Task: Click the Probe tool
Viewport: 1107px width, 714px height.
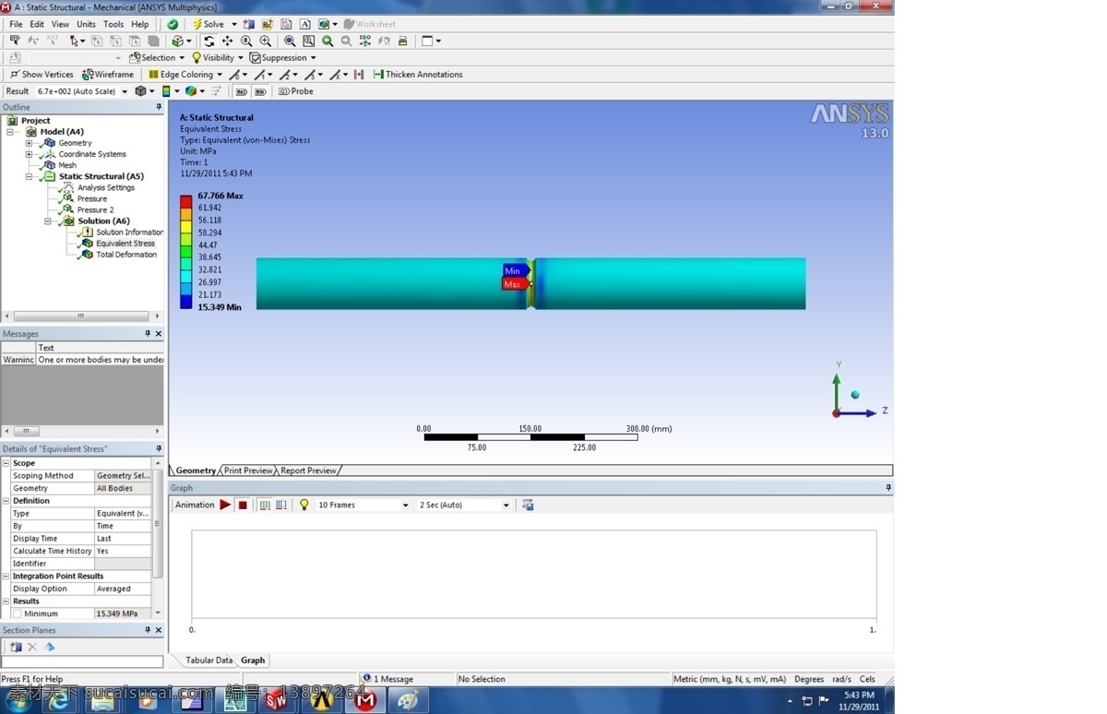Action: pyautogui.click(x=296, y=91)
